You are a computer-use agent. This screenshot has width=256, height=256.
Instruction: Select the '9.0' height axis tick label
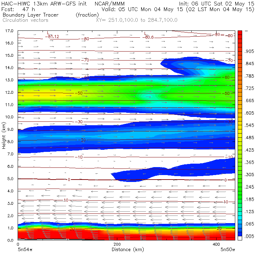coord(10,129)
